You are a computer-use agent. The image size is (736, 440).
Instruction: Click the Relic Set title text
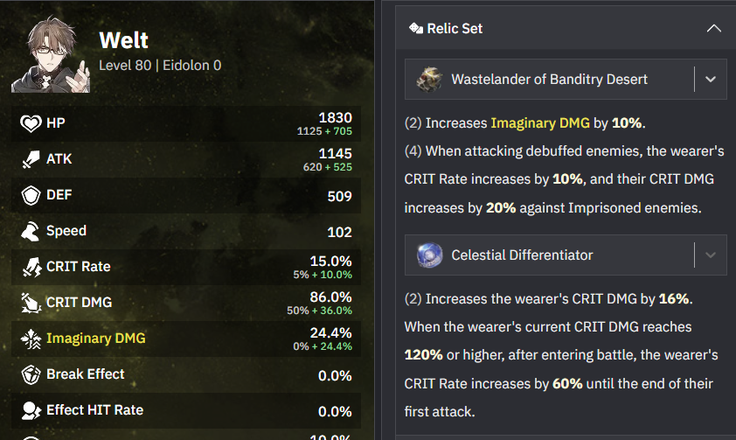click(455, 29)
